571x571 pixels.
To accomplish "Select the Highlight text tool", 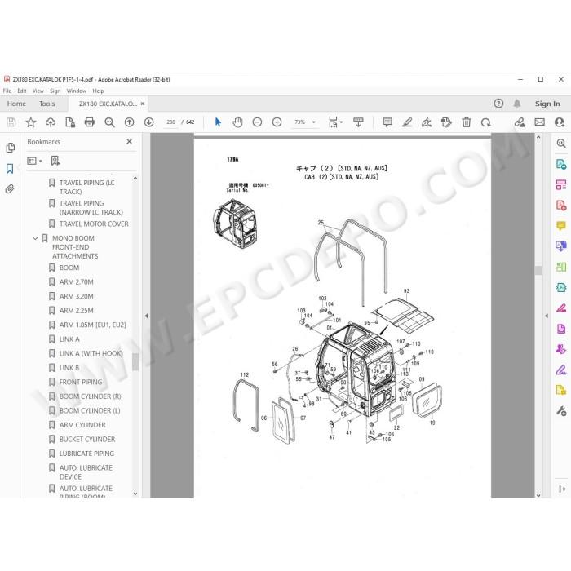I will click(407, 122).
